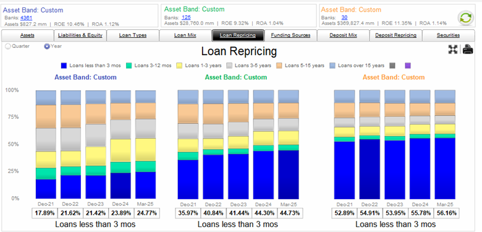The height and width of the screenshot is (232, 482).
Task: Open the Funding Sources tab
Action: (x=290, y=35)
